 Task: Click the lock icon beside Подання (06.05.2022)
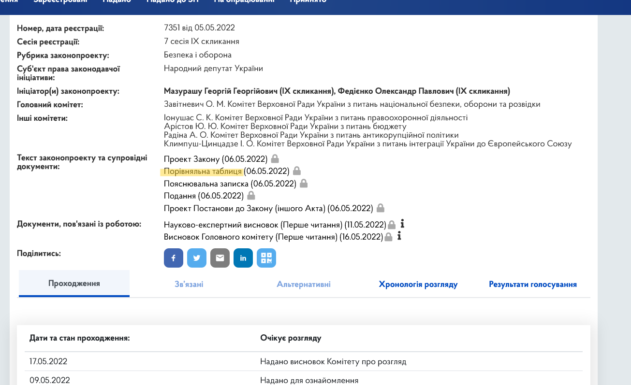[251, 196]
